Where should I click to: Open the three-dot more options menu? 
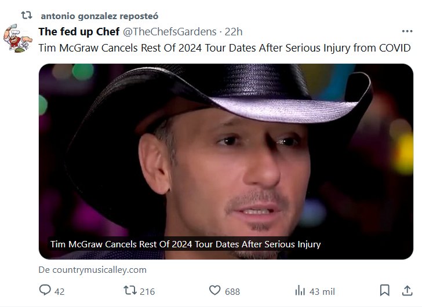(407, 31)
